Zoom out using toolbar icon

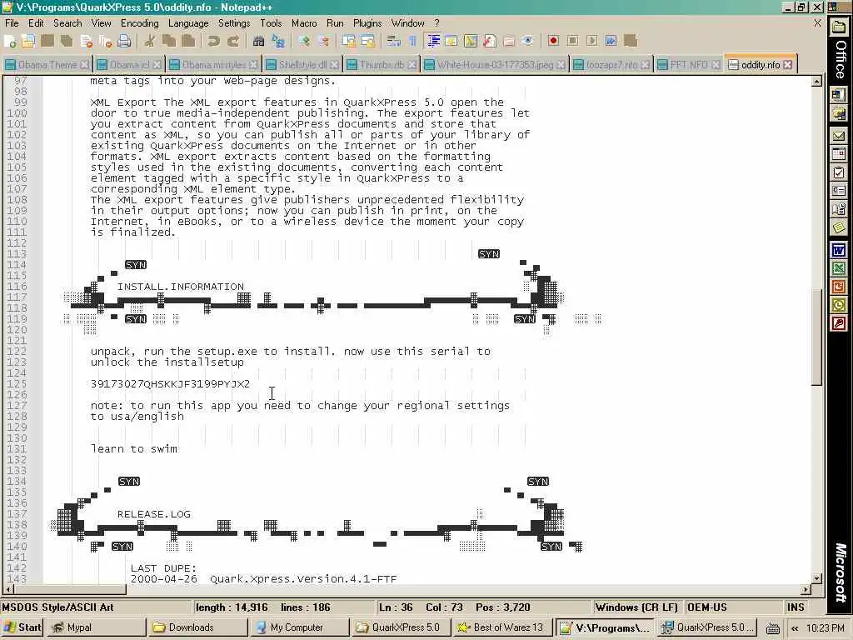click(x=323, y=42)
